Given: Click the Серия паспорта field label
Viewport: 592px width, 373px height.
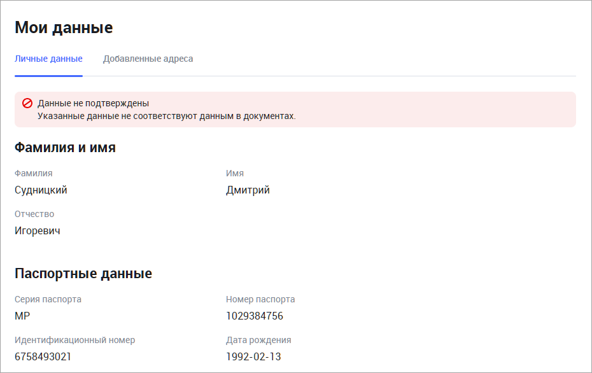Looking at the screenshot, I should [x=48, y=299].
